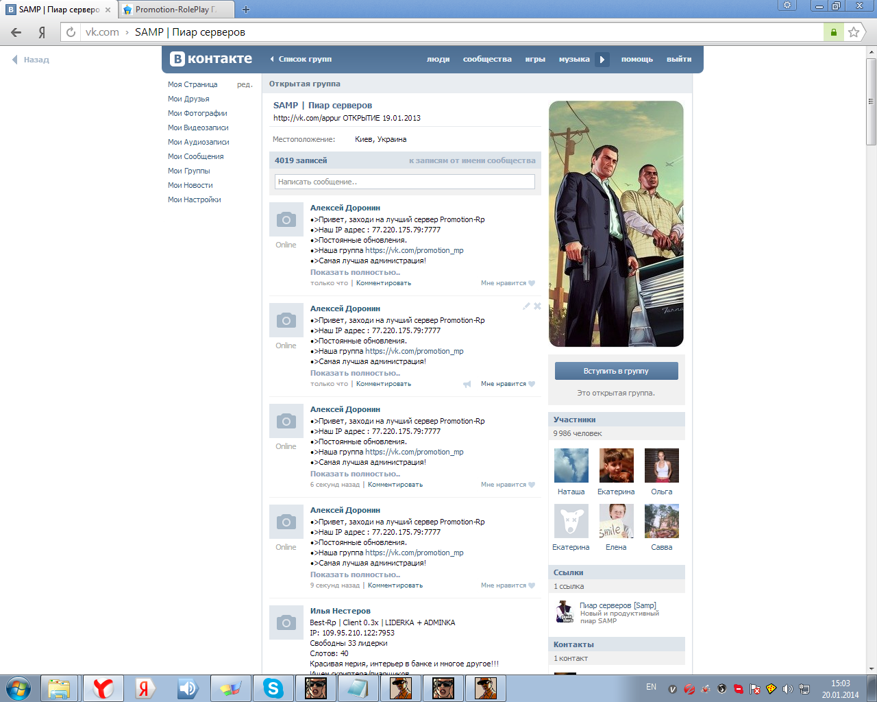Open Моя Страница in sidebar
The image size is (877, 702).
click(193, 84)
